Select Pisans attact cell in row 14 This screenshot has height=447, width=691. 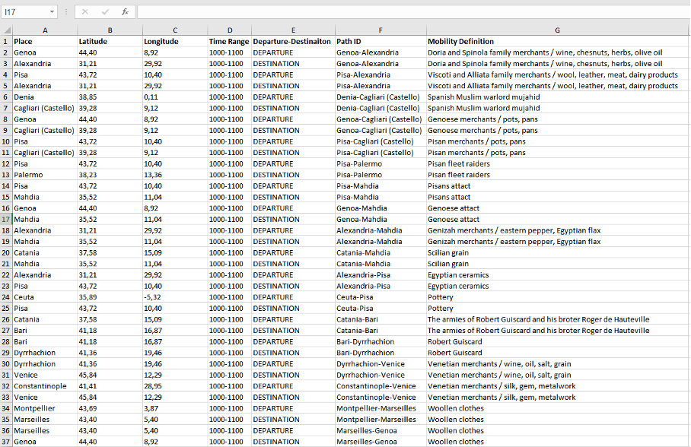pyautogui.click(x=557, y=185)
